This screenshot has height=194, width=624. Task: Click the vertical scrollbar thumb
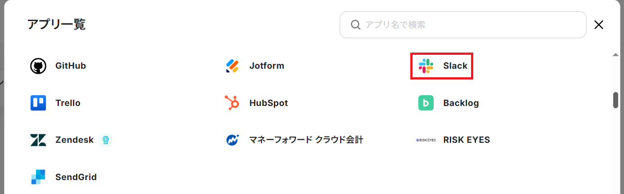click(615, 100)
